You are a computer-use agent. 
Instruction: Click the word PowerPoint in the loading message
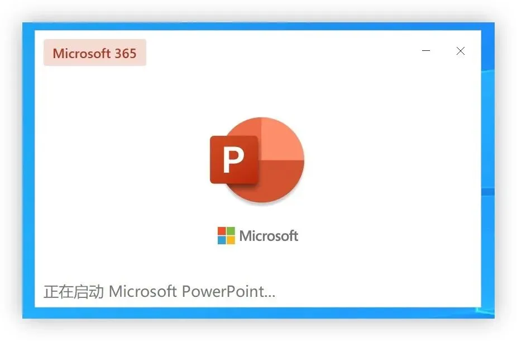coord(223,292)
